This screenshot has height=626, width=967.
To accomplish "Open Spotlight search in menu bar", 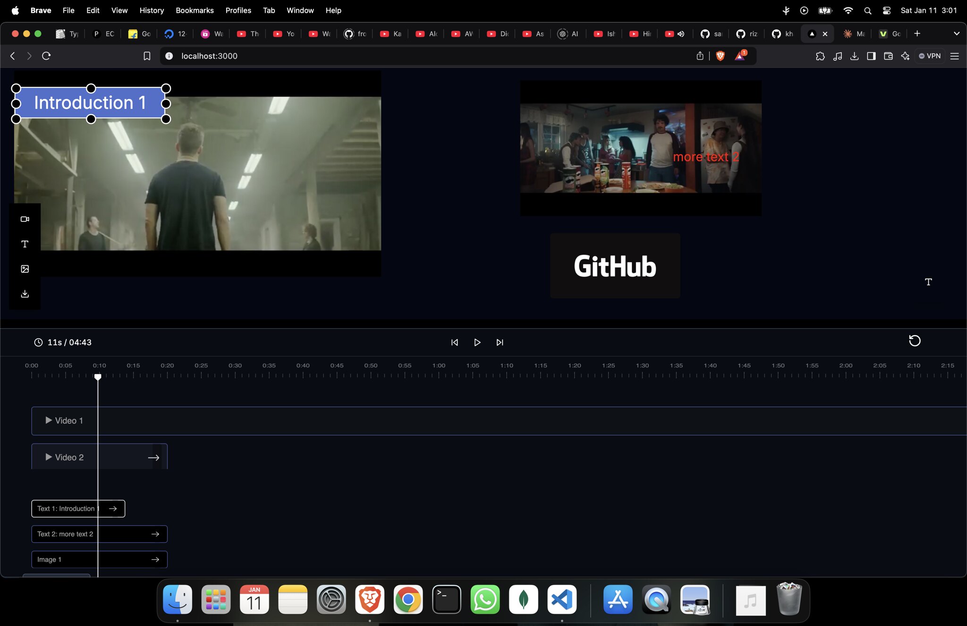I will point(867,10).
